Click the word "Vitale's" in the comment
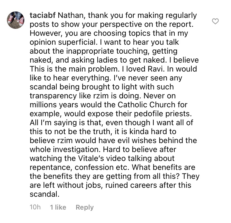Image resolution: width=231 pixels, height=223 pixels. [x=91, y=158]
